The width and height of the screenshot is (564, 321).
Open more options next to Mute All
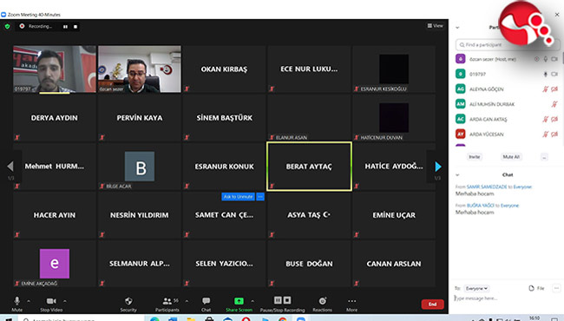point(544,157)
